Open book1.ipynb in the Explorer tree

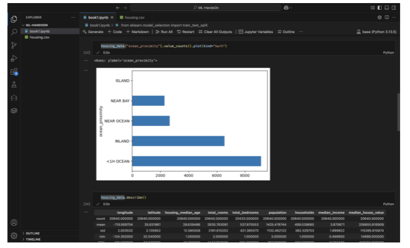50,31
